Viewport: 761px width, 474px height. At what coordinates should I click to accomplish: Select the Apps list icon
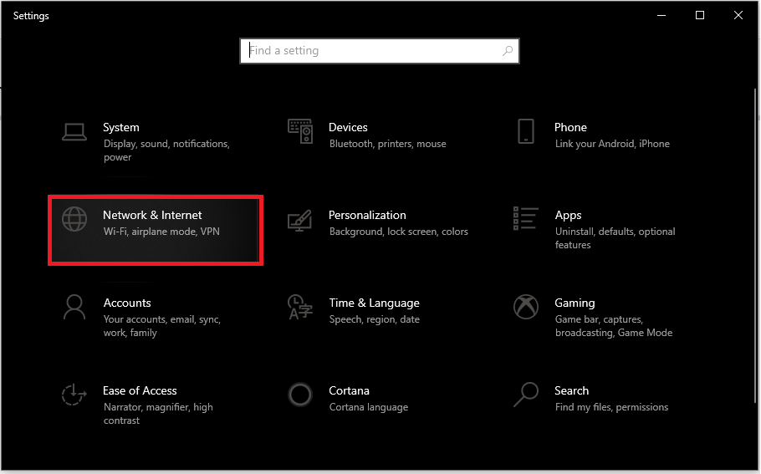point(526,218)
